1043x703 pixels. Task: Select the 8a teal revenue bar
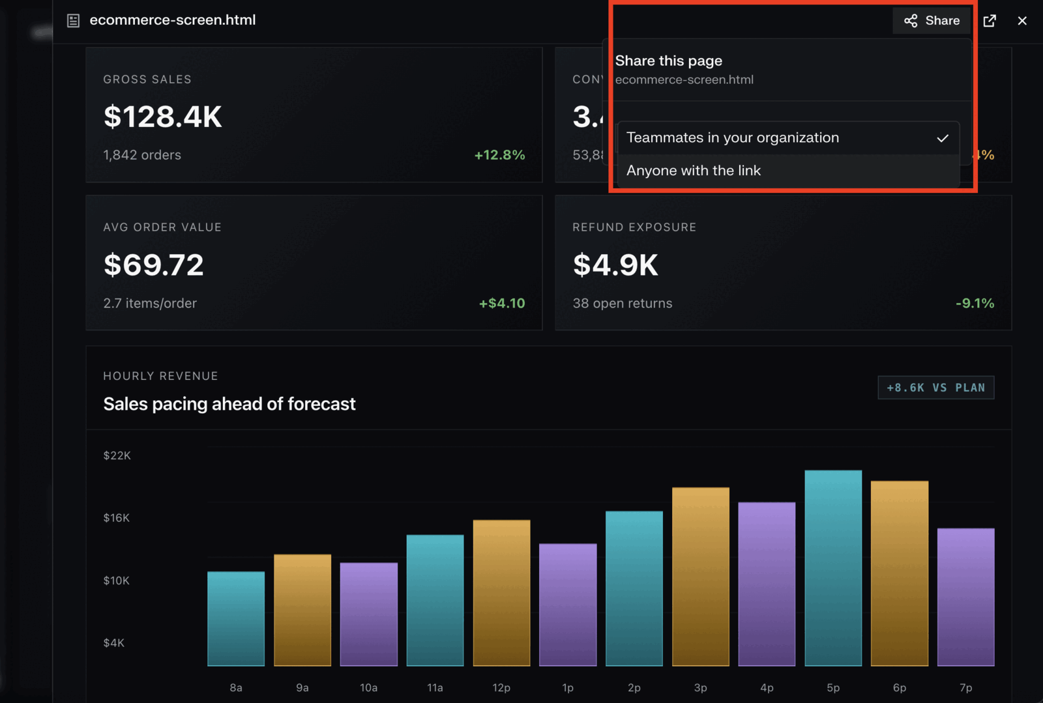tap(236, 619)
